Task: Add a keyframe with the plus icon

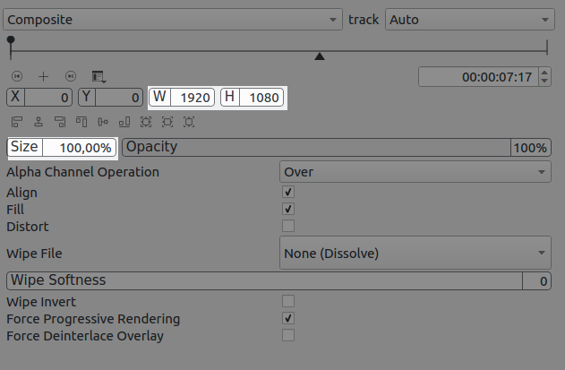Action: click(43, 76)
